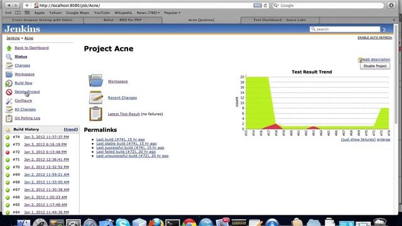This screenshot has height=226, width=402.
Task: Switch to Cross browser testing with Selenium tab
Action: point(43,20)
